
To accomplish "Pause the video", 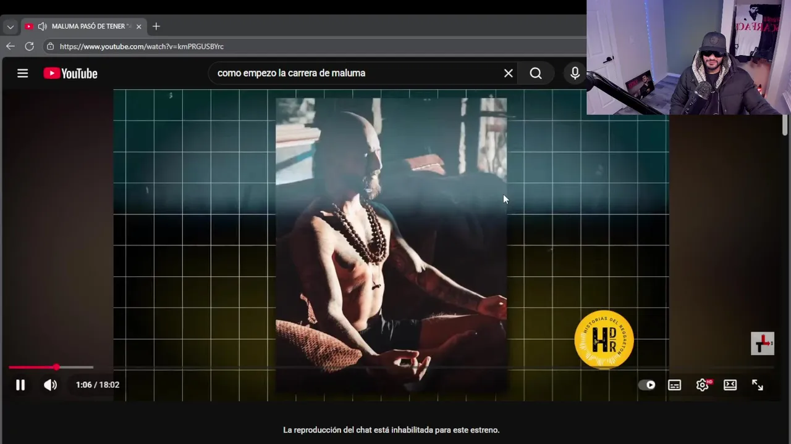I will 20,385.
